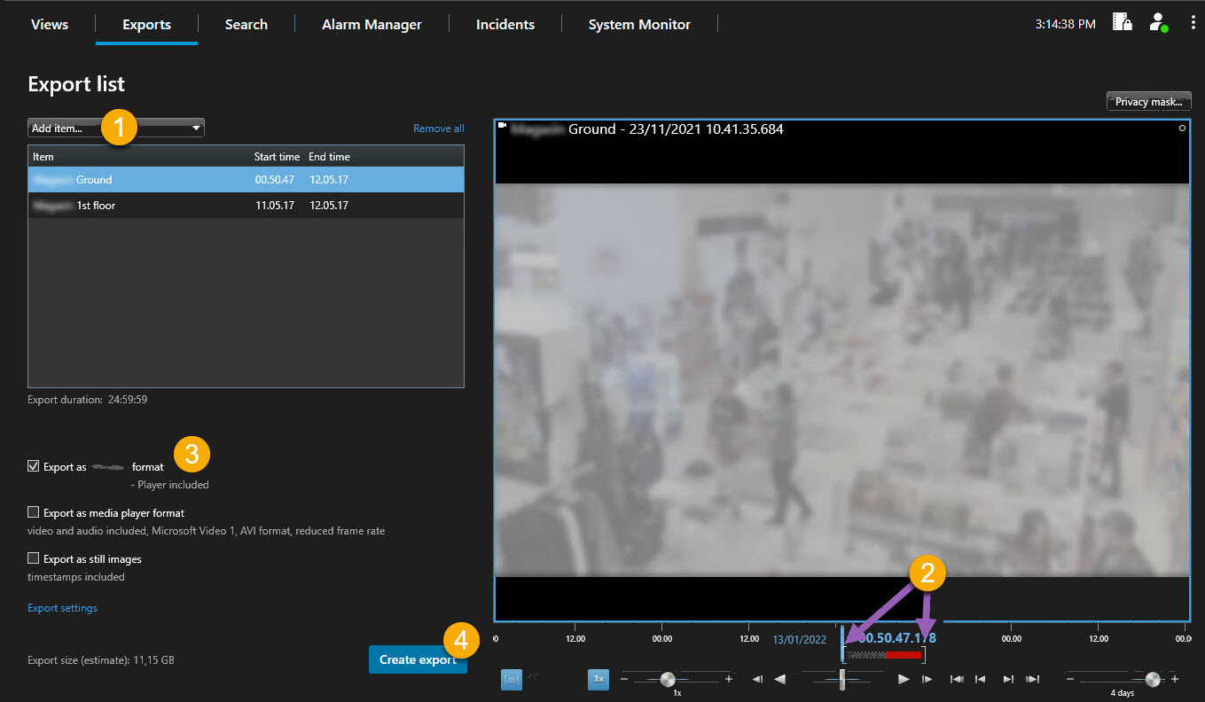
Task: Go to the Incidents tab
Action: tap(505, 24)
